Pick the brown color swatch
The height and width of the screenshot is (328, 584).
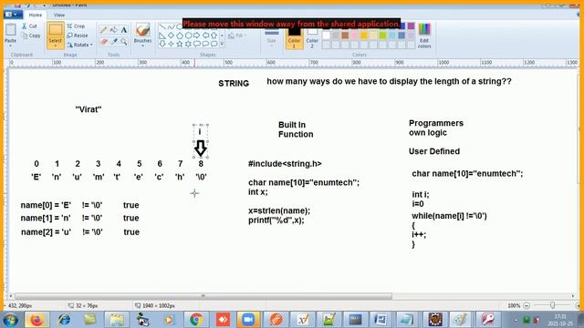tap(345, 36)
